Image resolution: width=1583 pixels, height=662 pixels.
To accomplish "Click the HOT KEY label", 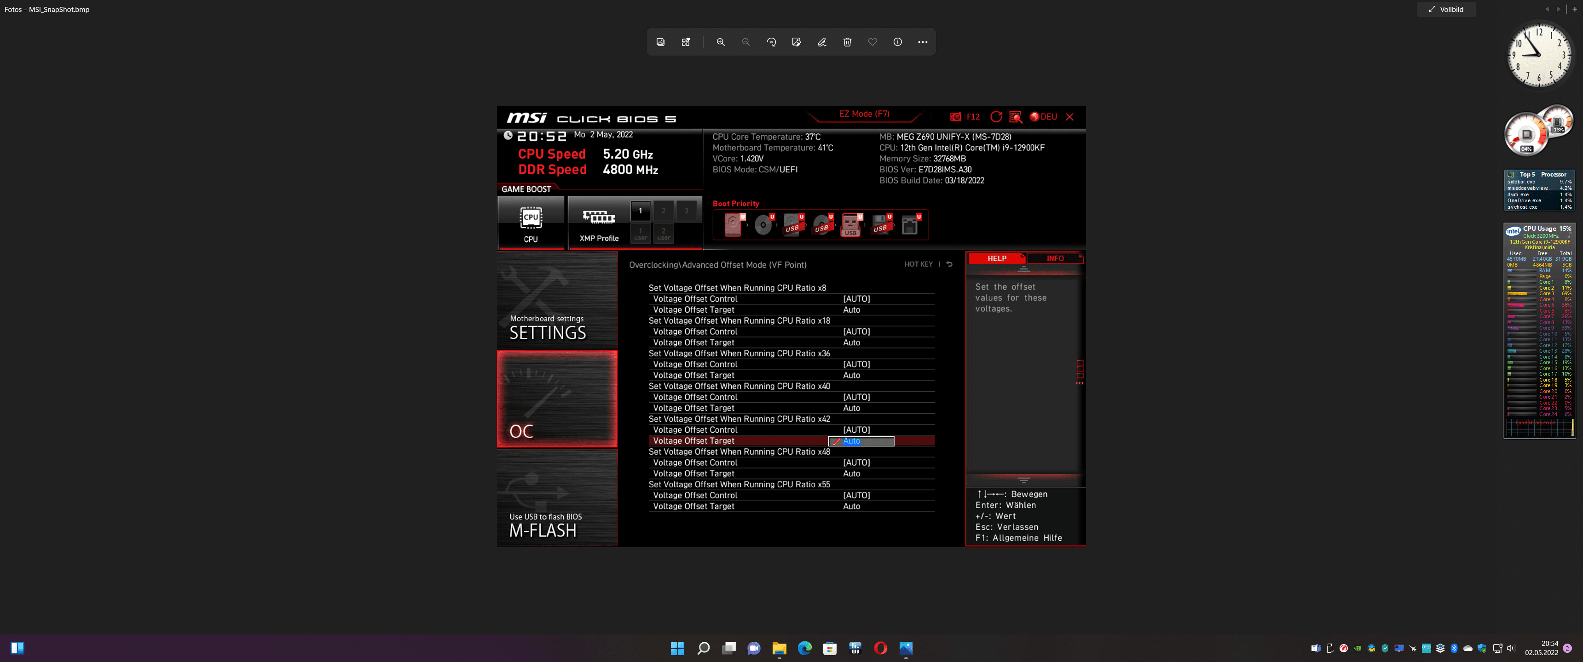I will coord(918,264).
